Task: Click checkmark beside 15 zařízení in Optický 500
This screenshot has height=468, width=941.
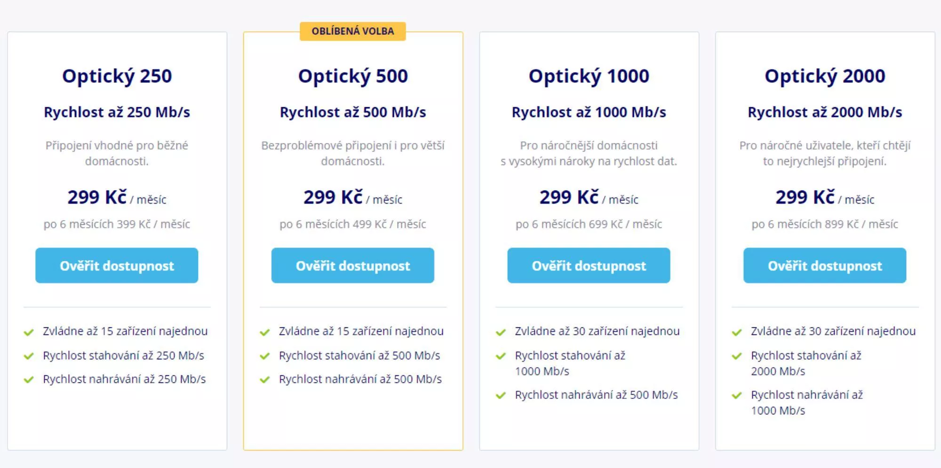Action: click(265, 332)
